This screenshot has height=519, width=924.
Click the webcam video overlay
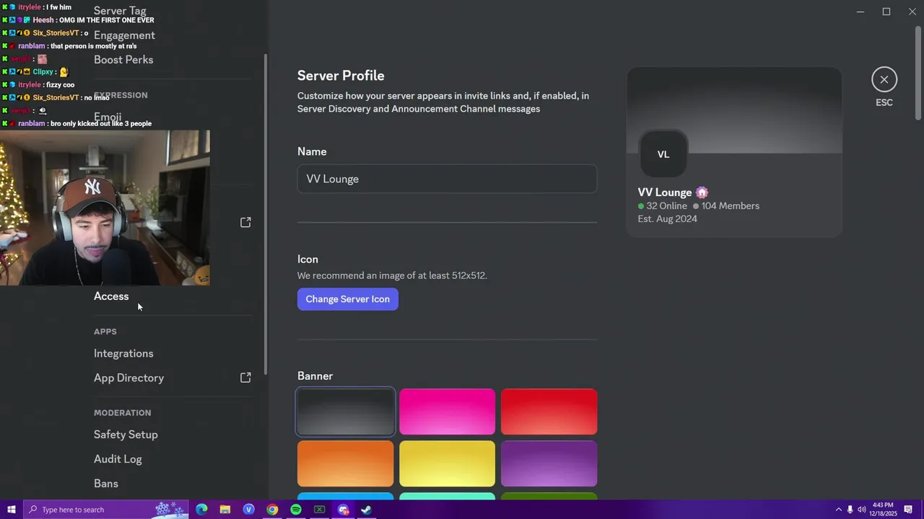pos(105,208)
